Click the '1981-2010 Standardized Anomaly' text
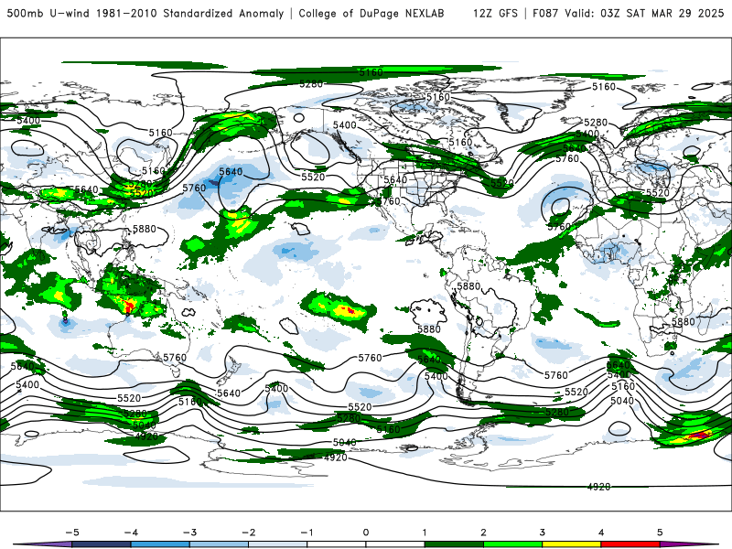The height and width of the screenshot is (549, 732). [189, 13]
